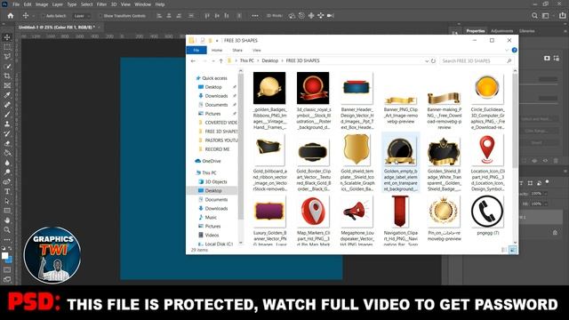The image size is (569, 320).
Task: Select the Lasso tool
Action: [x=7, y=57]
